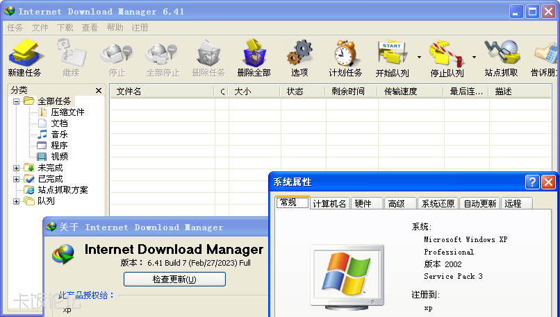The width and height of the screenshot is (560, 317).
Task: Sort by 剩余时间 column header
Action: (352, 92)
